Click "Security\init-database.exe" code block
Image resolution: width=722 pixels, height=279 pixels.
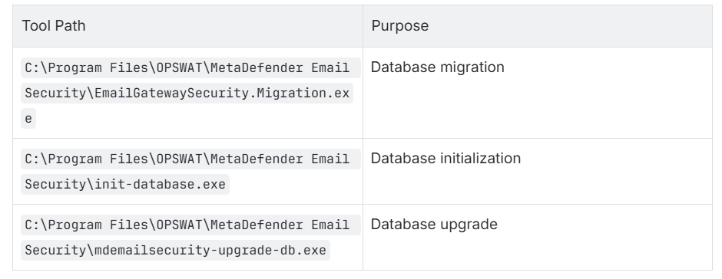[x=124, y=184]
